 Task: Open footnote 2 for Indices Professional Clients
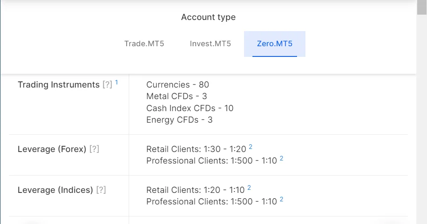pyautogui.click(x=281, y=200)
